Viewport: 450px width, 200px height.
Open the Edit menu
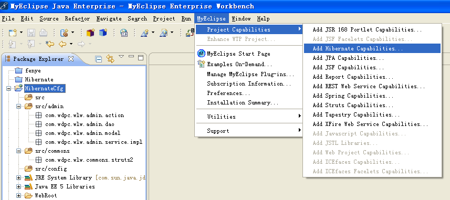coord(27,19)
